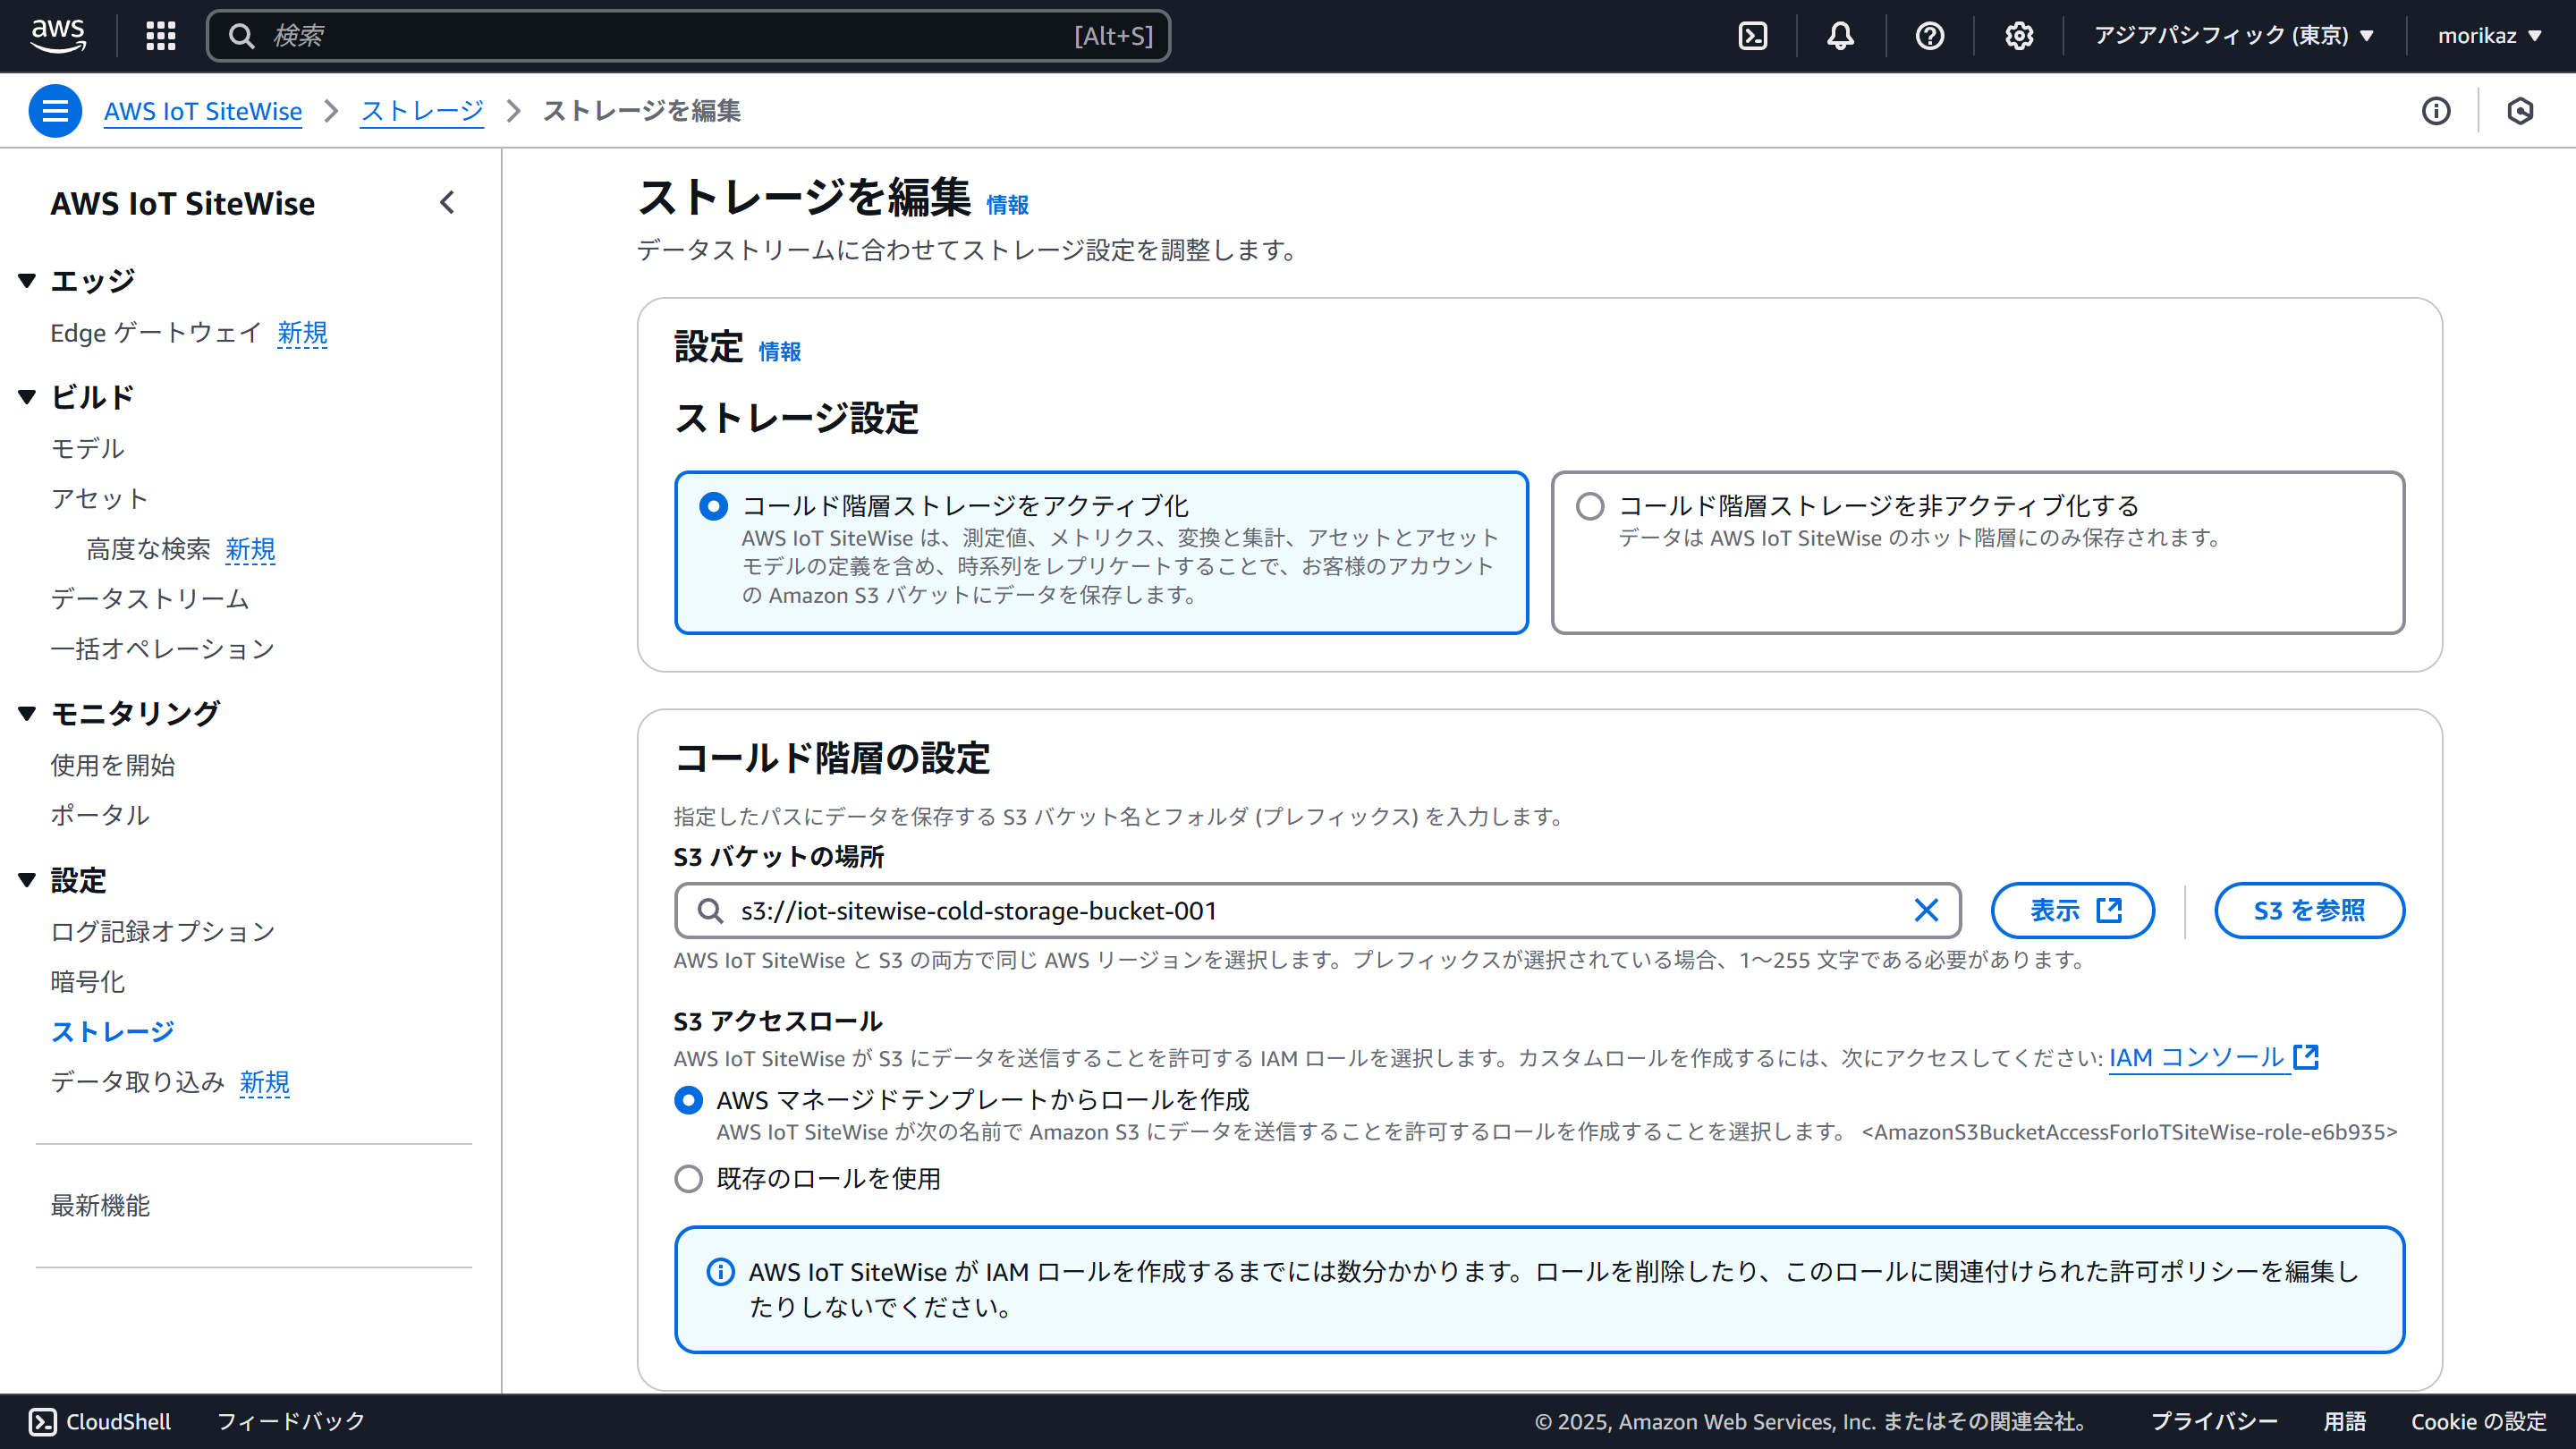Click the AWS logo home icon

[58, 36]
